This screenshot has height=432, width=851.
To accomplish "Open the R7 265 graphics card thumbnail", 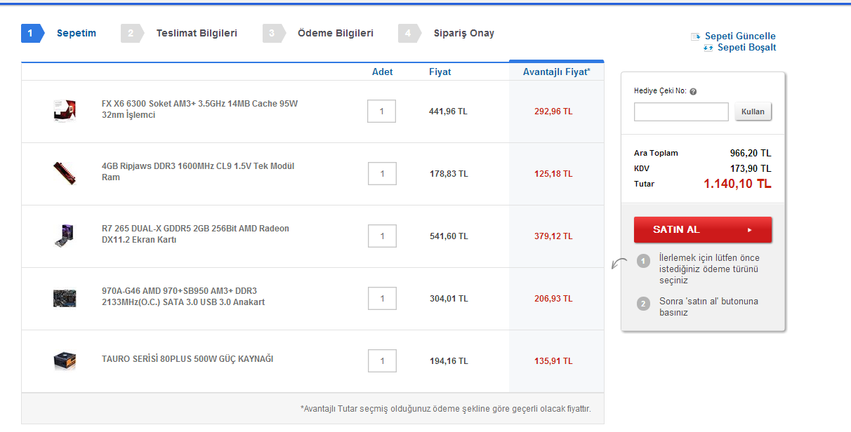I will click(x=64, y=236).
